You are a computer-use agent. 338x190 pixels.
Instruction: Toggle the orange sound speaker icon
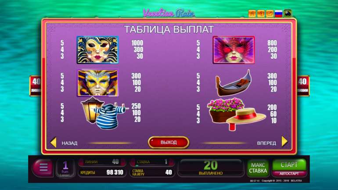(261, 14)
